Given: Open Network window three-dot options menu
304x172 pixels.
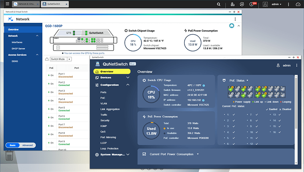Looking at the screenshot, I should (x=235, y=19).
